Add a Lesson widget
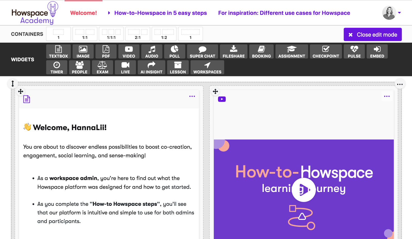 click(x=178, y=67)
